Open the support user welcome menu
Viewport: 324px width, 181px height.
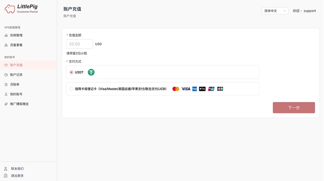click(305, 11)
